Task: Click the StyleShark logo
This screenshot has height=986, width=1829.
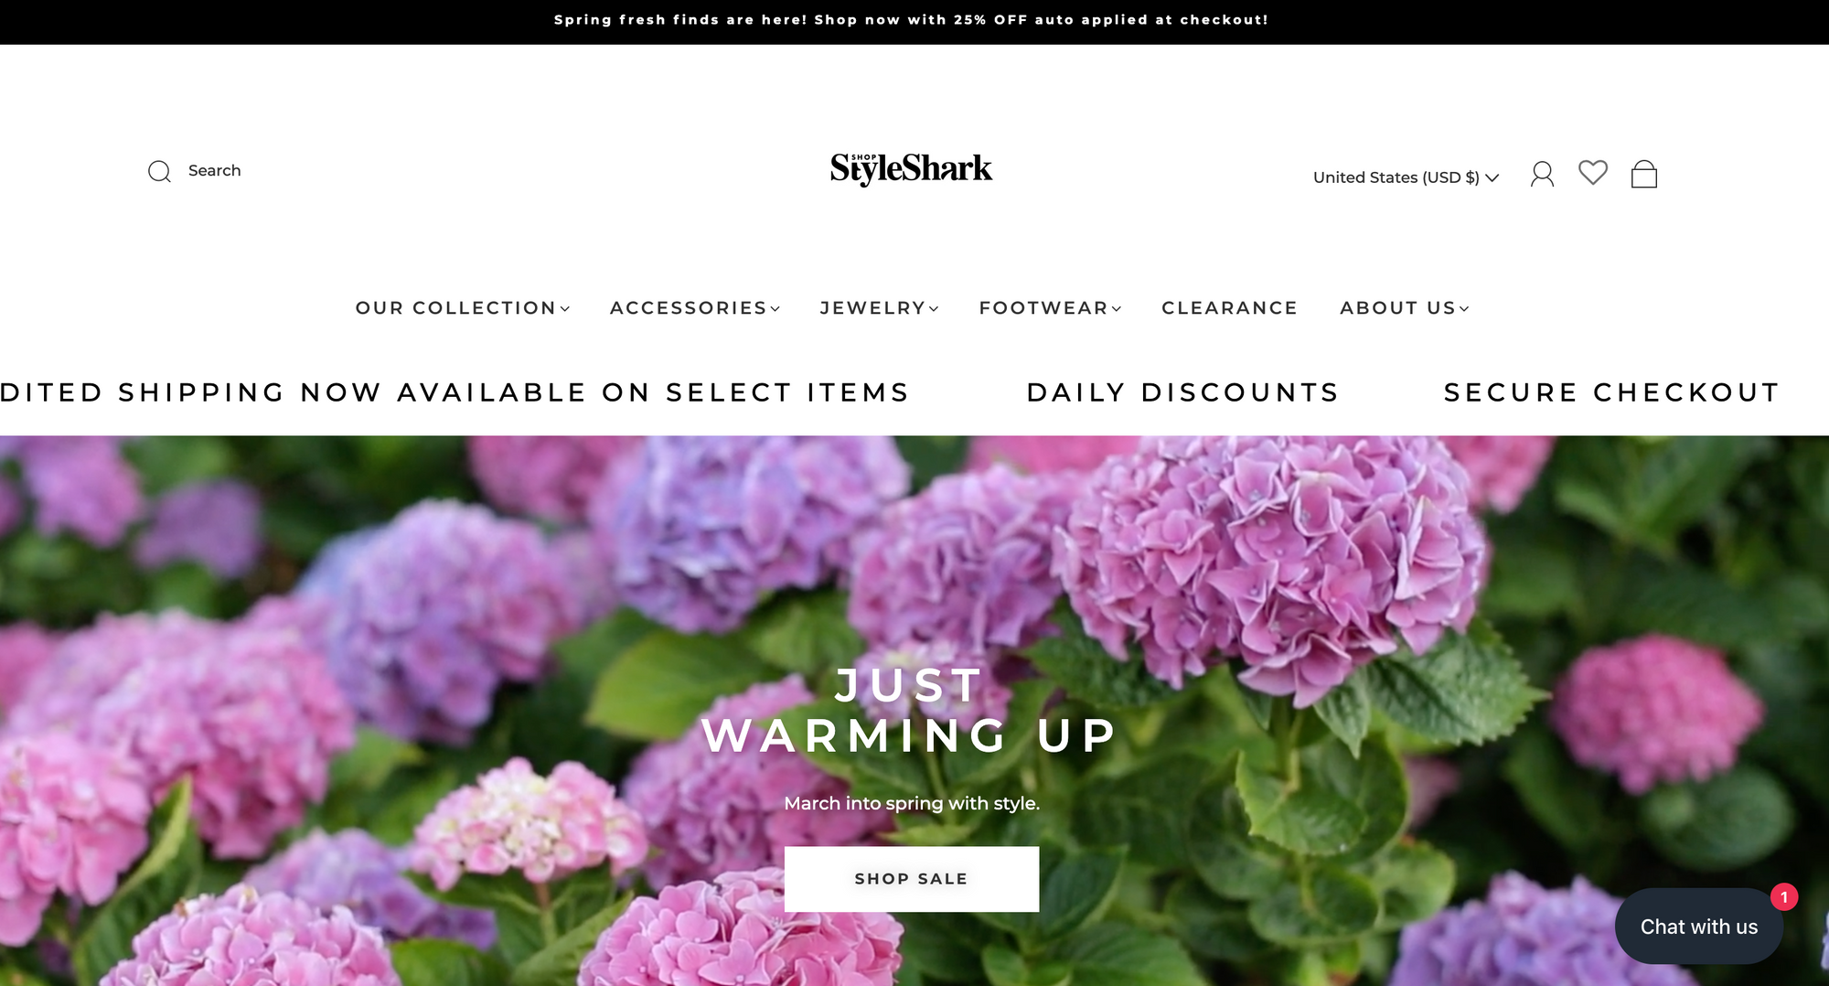Action: coord(911,169)
